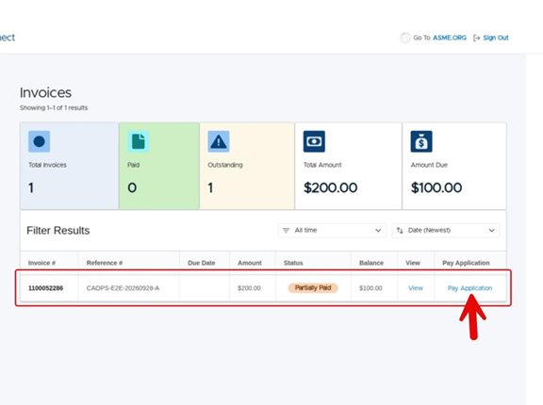The height and width of the screenshot is (405, 543).
Task: Click invoice number 1100052286
Action: coord(45,288)
